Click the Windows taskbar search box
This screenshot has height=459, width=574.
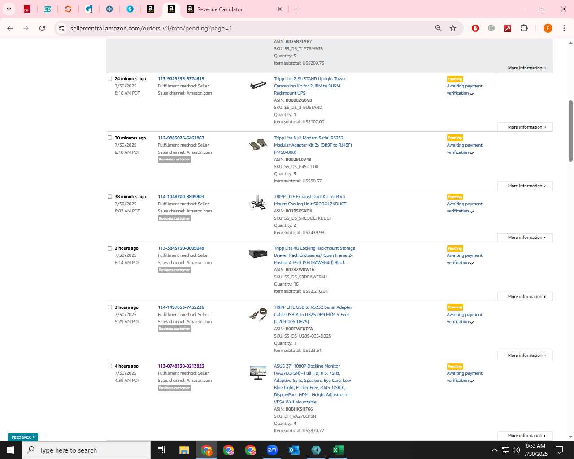click(x=86, y=450)
